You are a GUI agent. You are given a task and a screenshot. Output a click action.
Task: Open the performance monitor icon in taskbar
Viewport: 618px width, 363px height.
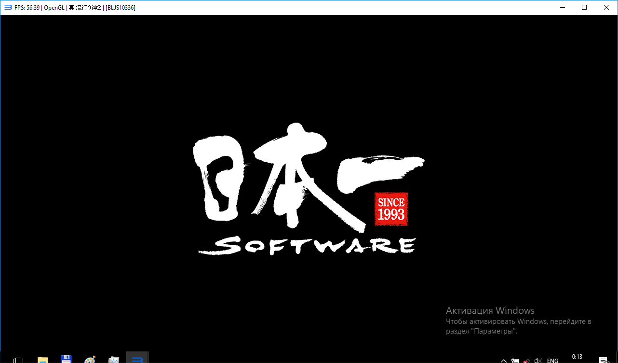coord(114,360)
